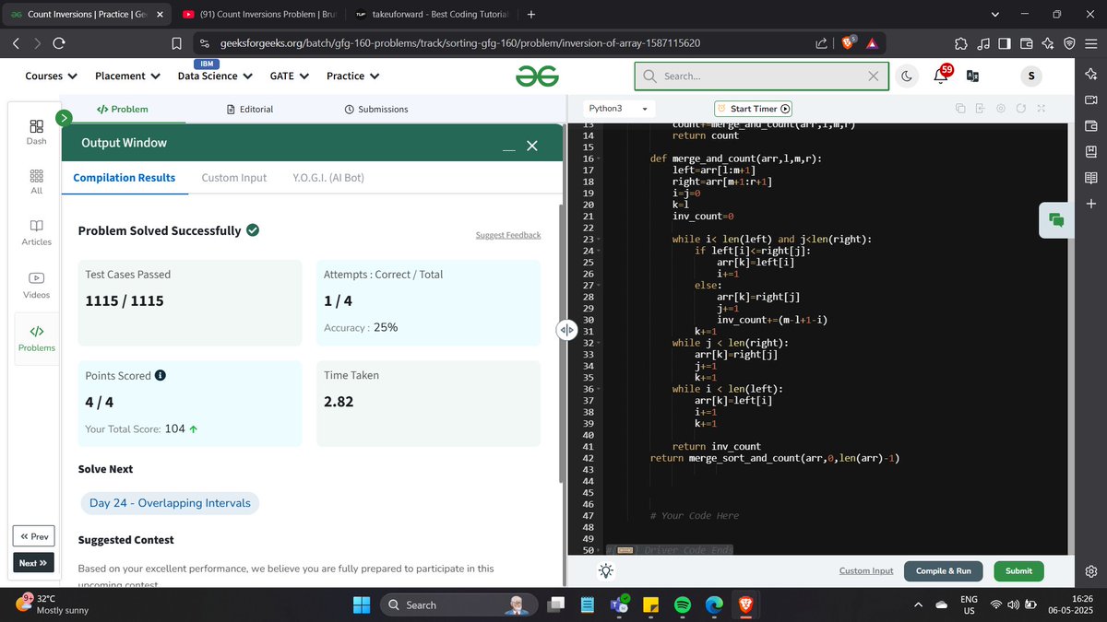Image resolution: width=1107 pixels, height=622 pixels.
Task: Reset the code with refresh icon
Action: [x=1020, y=109]
